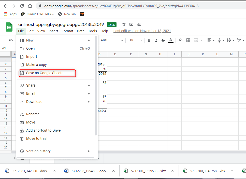The width and height of the screenshot is (246, 179).
Task: Open the borders tool in the toolbar
Action: click(x=188, y=40)
